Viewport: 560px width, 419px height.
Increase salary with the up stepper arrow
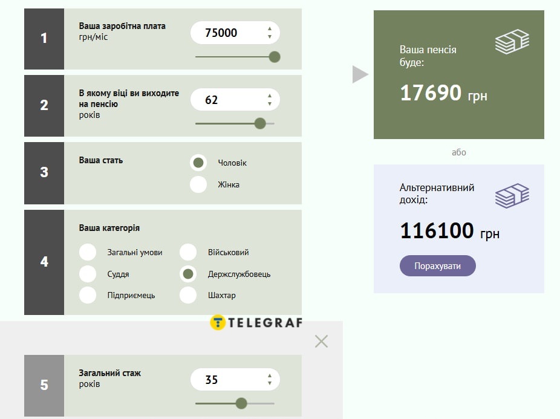click(x=270, y=28)
